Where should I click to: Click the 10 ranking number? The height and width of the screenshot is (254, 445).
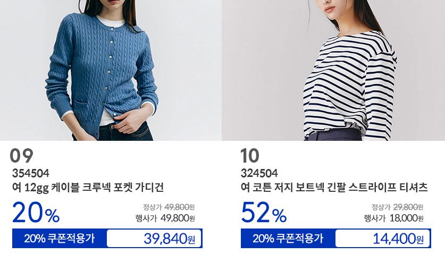coord(250,156)
